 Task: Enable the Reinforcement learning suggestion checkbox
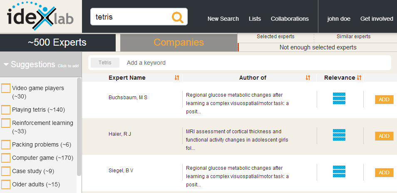pyautogui.click(x=6, y=123)
